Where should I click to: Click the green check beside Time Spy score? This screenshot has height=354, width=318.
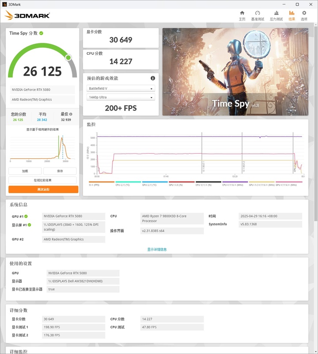click(x=42, y=33)
